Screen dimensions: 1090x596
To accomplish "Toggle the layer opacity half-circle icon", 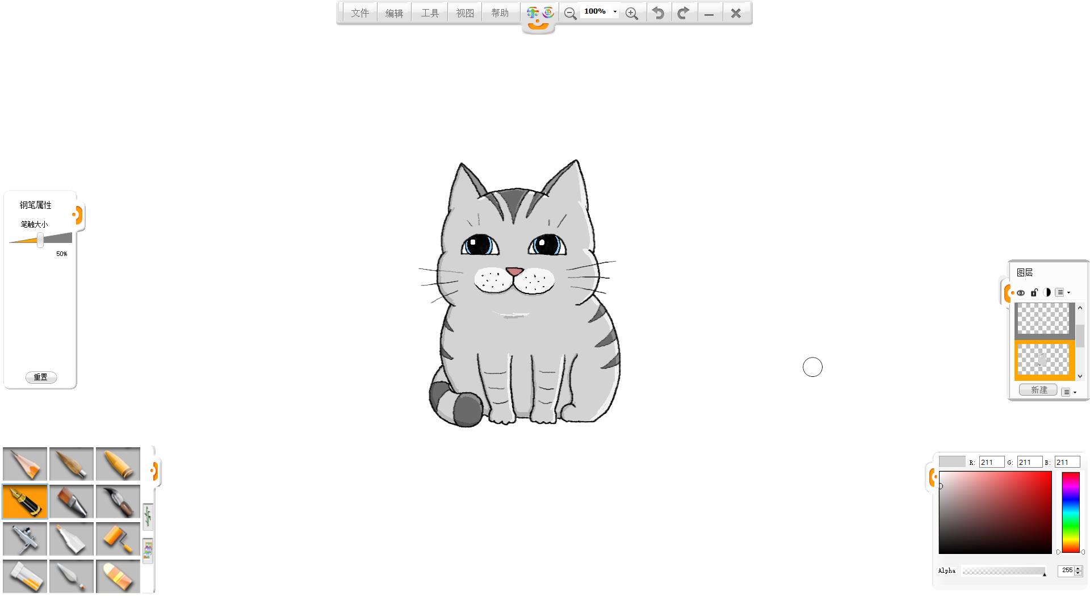I will pos(1046,293).
